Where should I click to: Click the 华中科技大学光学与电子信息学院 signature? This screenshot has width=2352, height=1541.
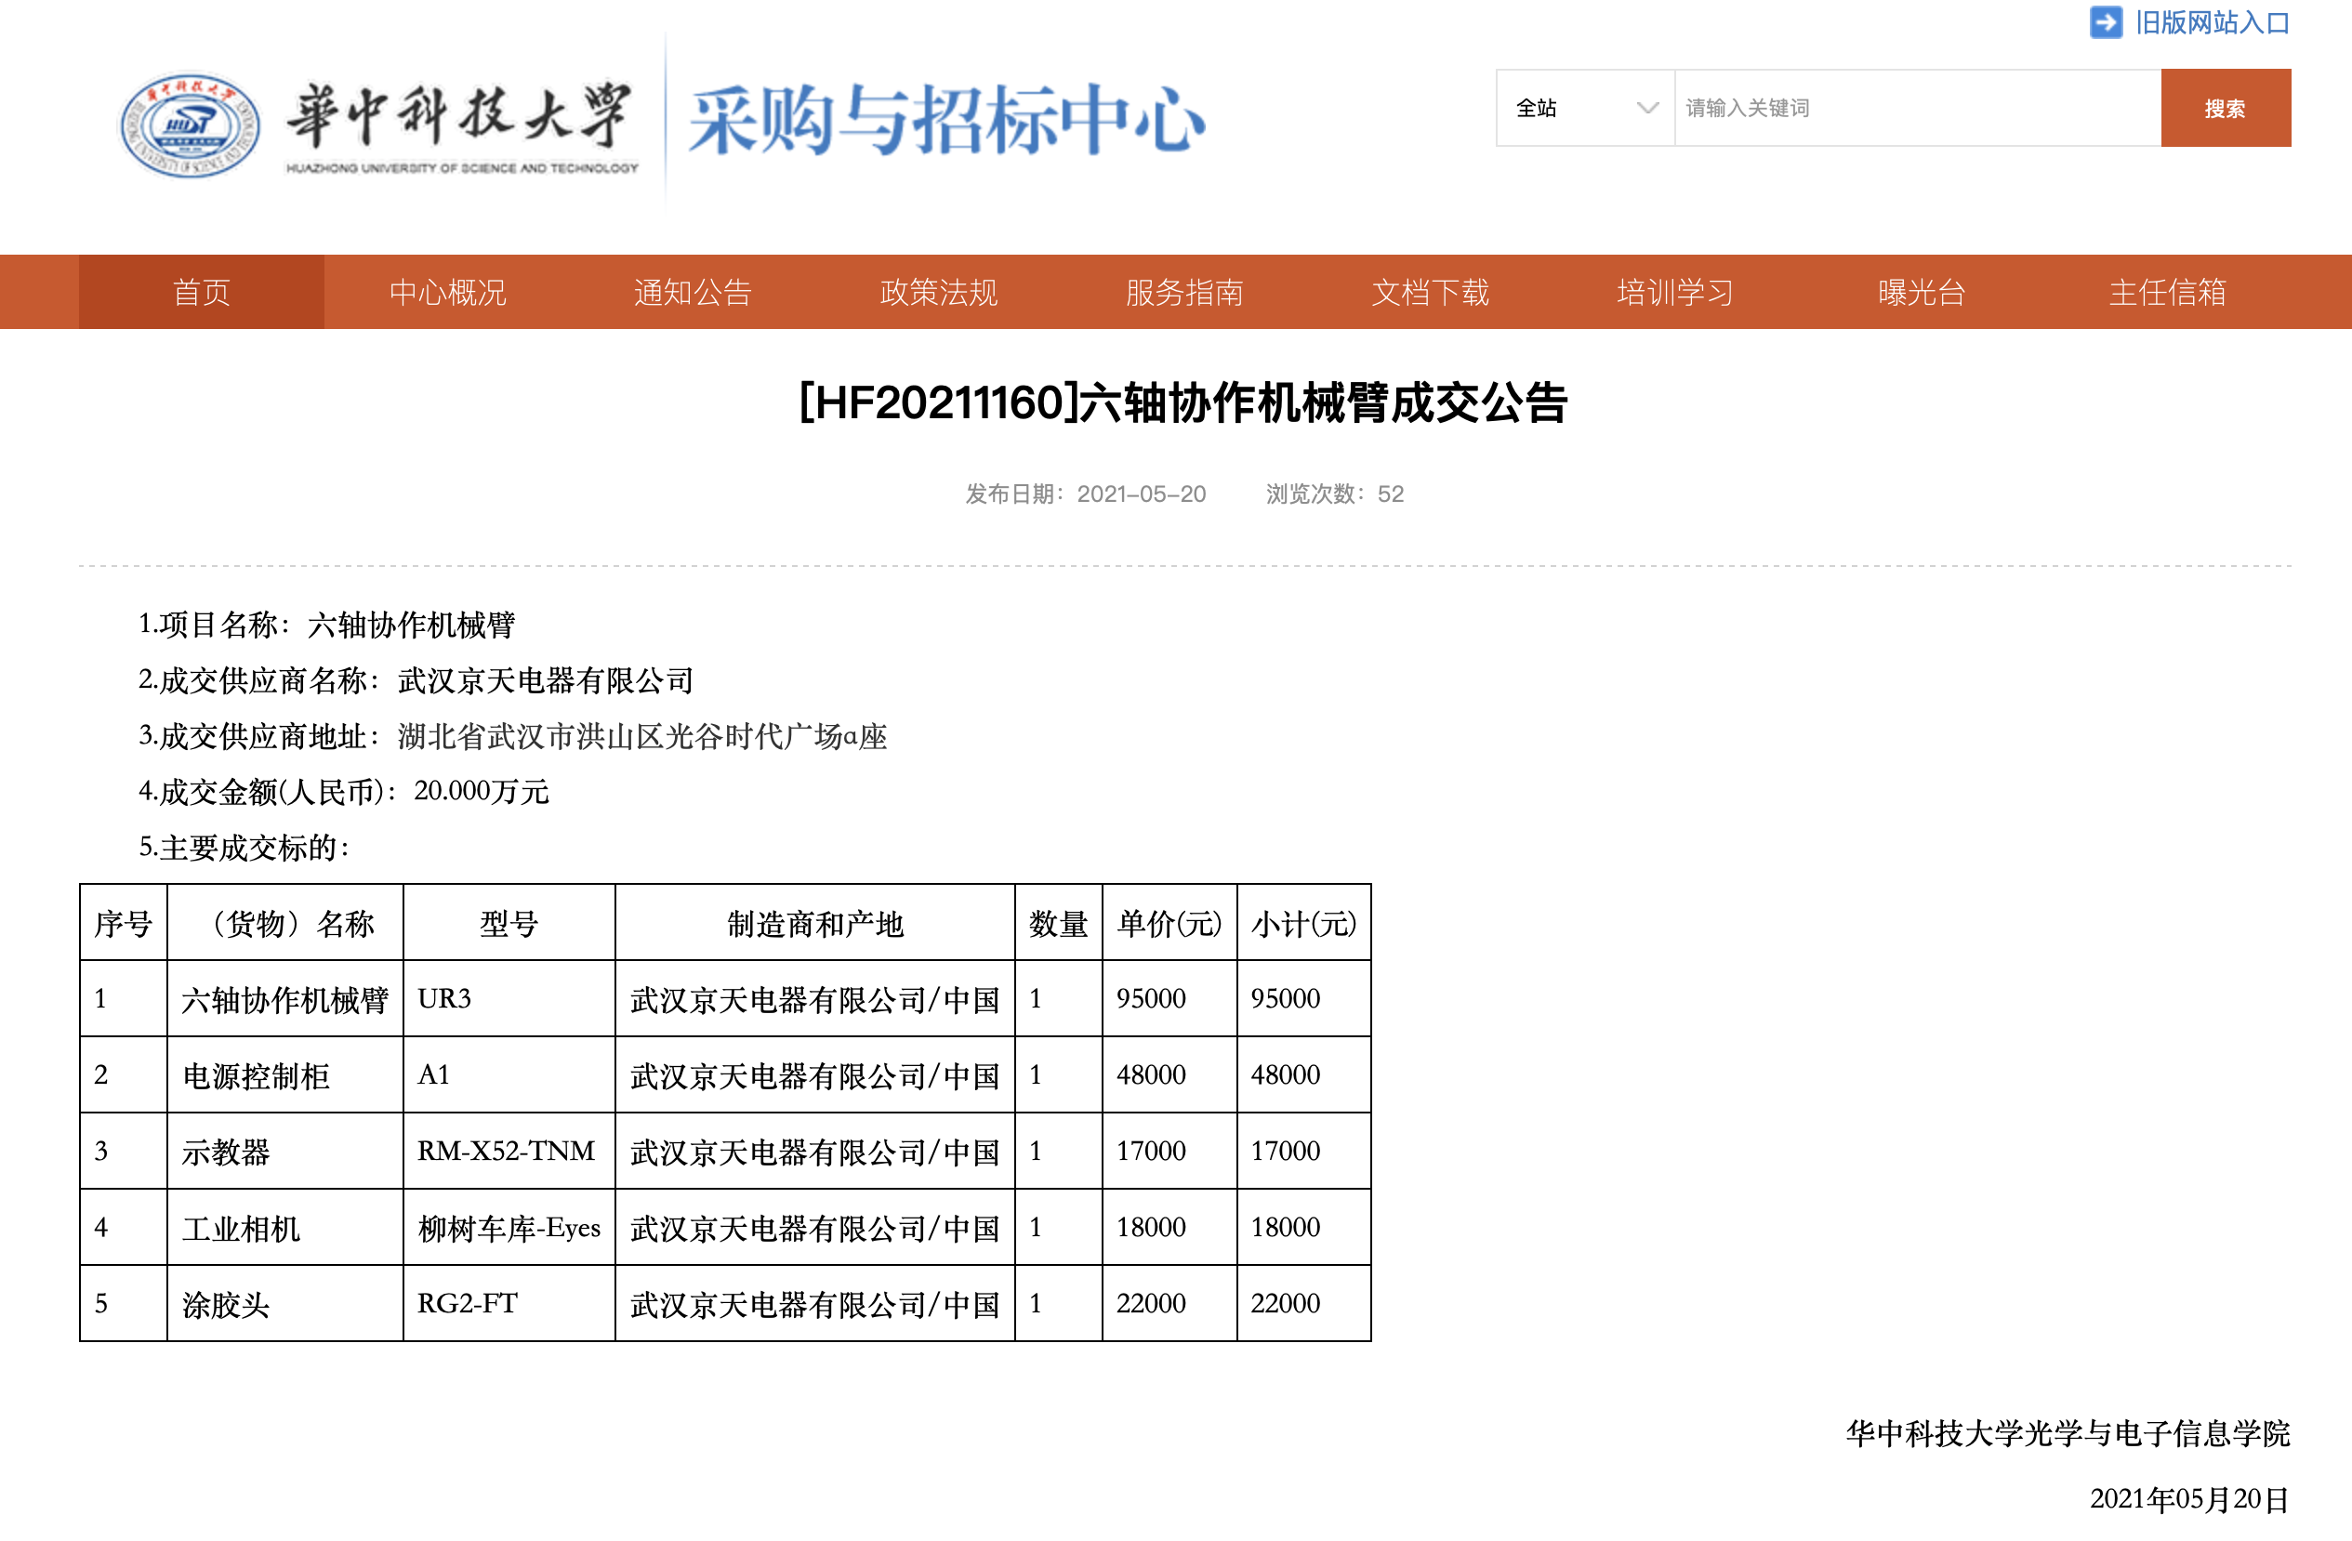point(2068,1432)
